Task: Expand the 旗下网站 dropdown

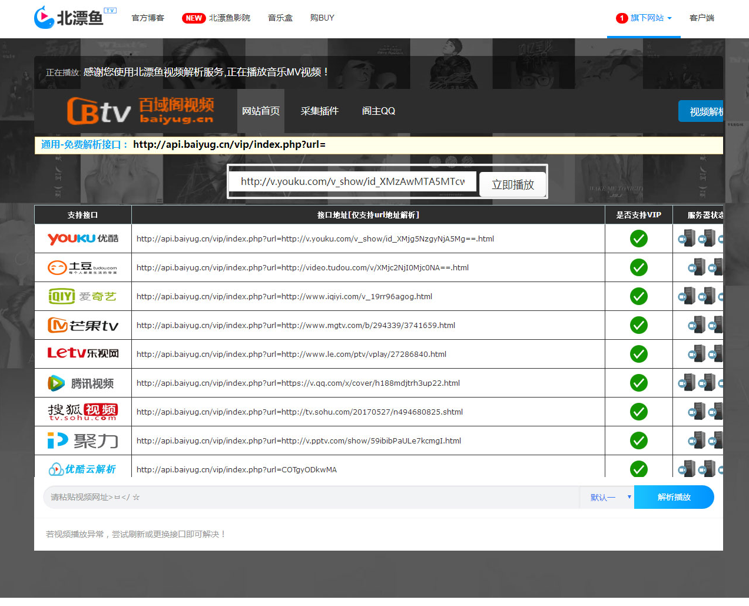Action: pyautogui.click(x=644, y=18)
